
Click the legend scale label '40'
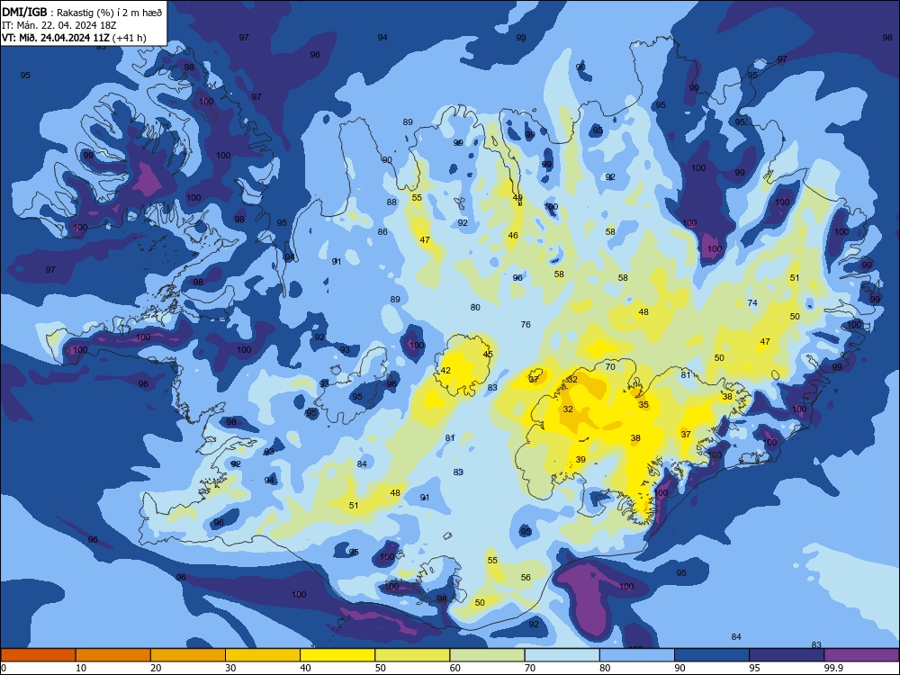coord(305,668)
